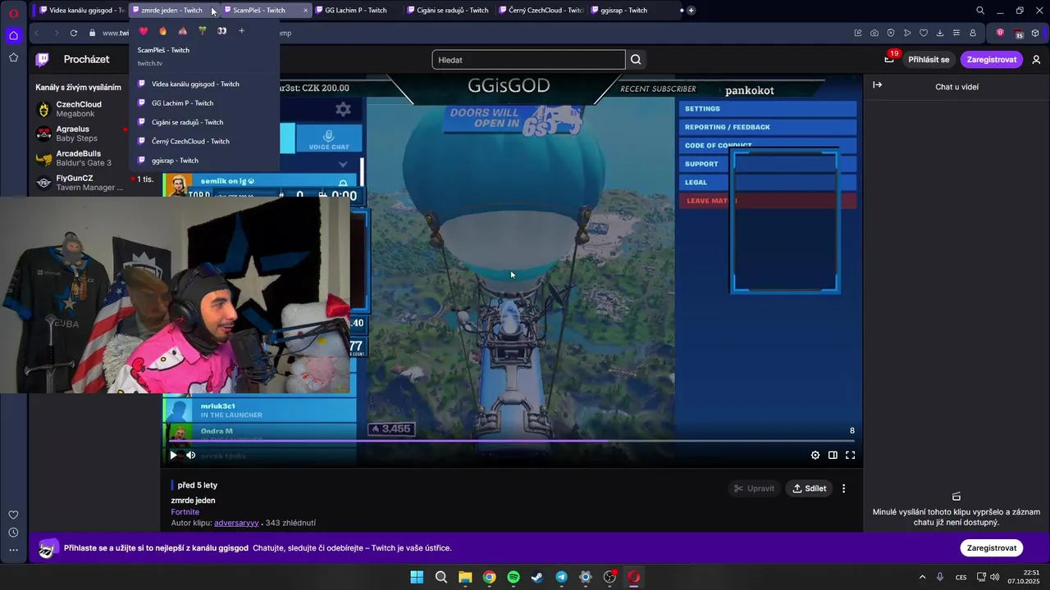Open Opera sidebar bookmarks star icon
This screenshot has width=1050, height=590.
[x=13, y=57]
